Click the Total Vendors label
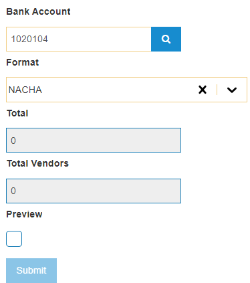 [37, 163]
